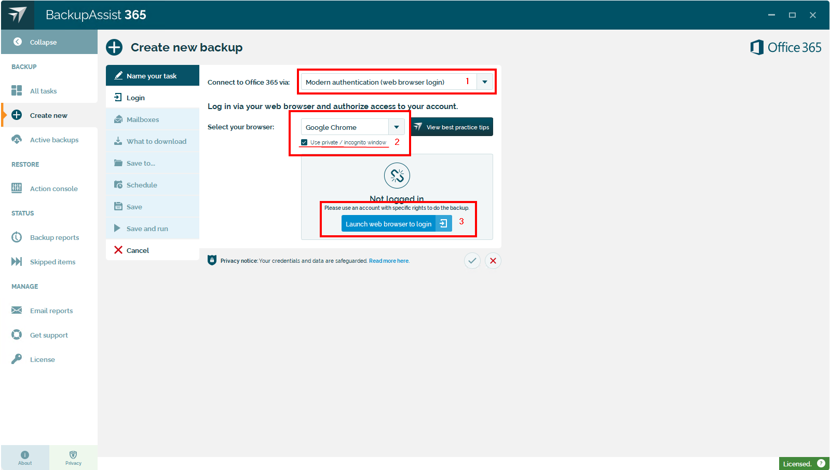Viewport: 830px width, 470px height.
Task: Click the Get support lifebuoy icon
Action: (x=17, y=334)
